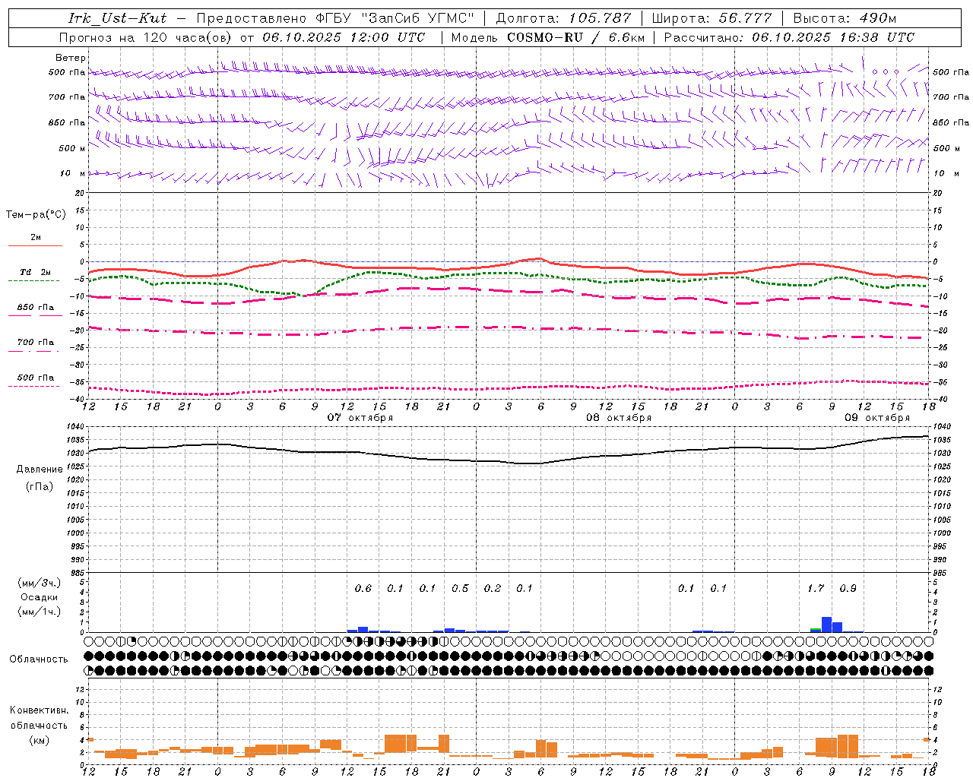The height and width of the screenshot is (778, 973).
Task: Click the tallest blue precipitation bar
Action: [x=827, y=625]
